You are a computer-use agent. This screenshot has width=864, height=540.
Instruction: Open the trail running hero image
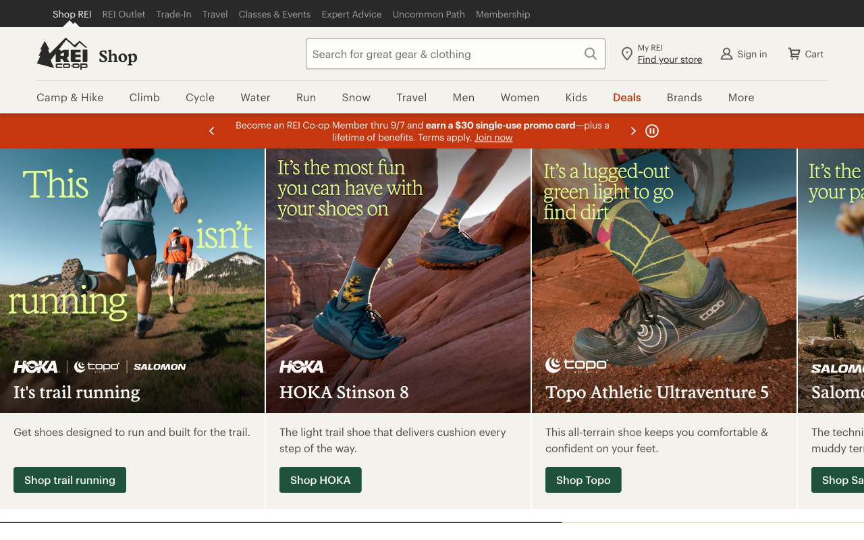point(132,281)
